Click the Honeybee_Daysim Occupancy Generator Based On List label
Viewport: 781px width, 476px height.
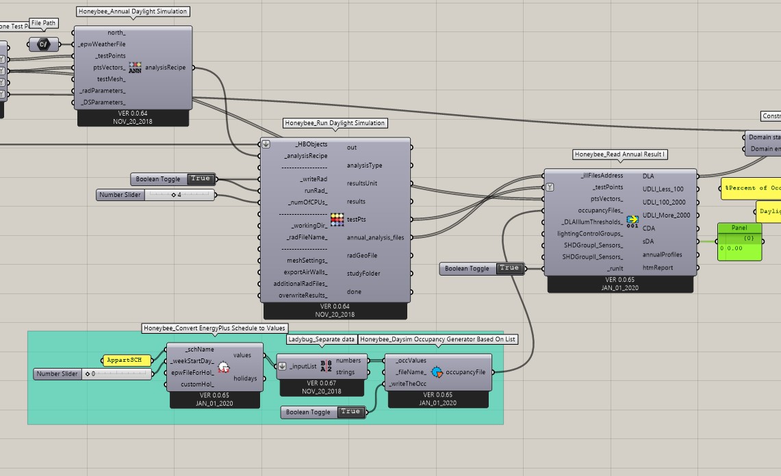[x=438, y=339]
